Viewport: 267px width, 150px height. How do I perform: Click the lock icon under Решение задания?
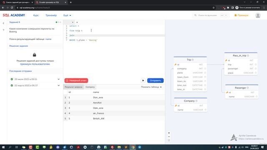(34, 55)
